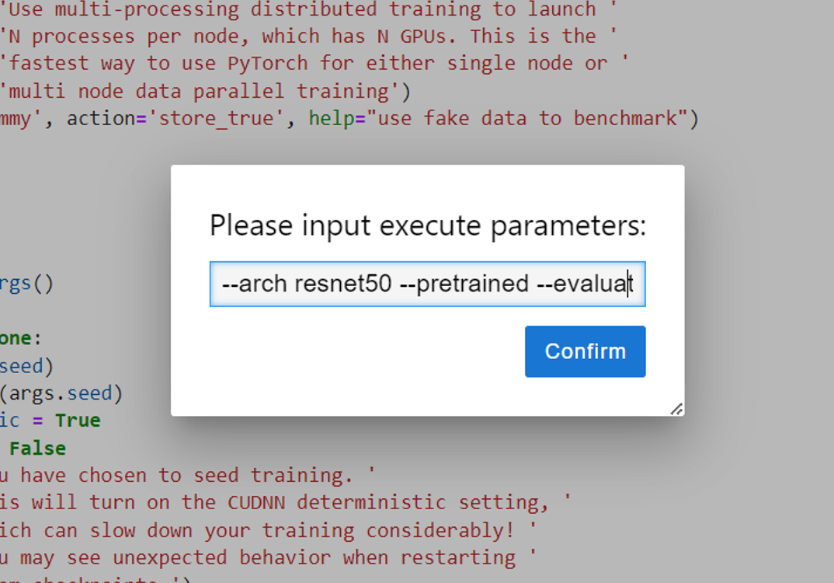The width and height of the screenshot is (834, 583).
Task: Click the "use fake data to benchmark" string
Action: pos(527,118)
